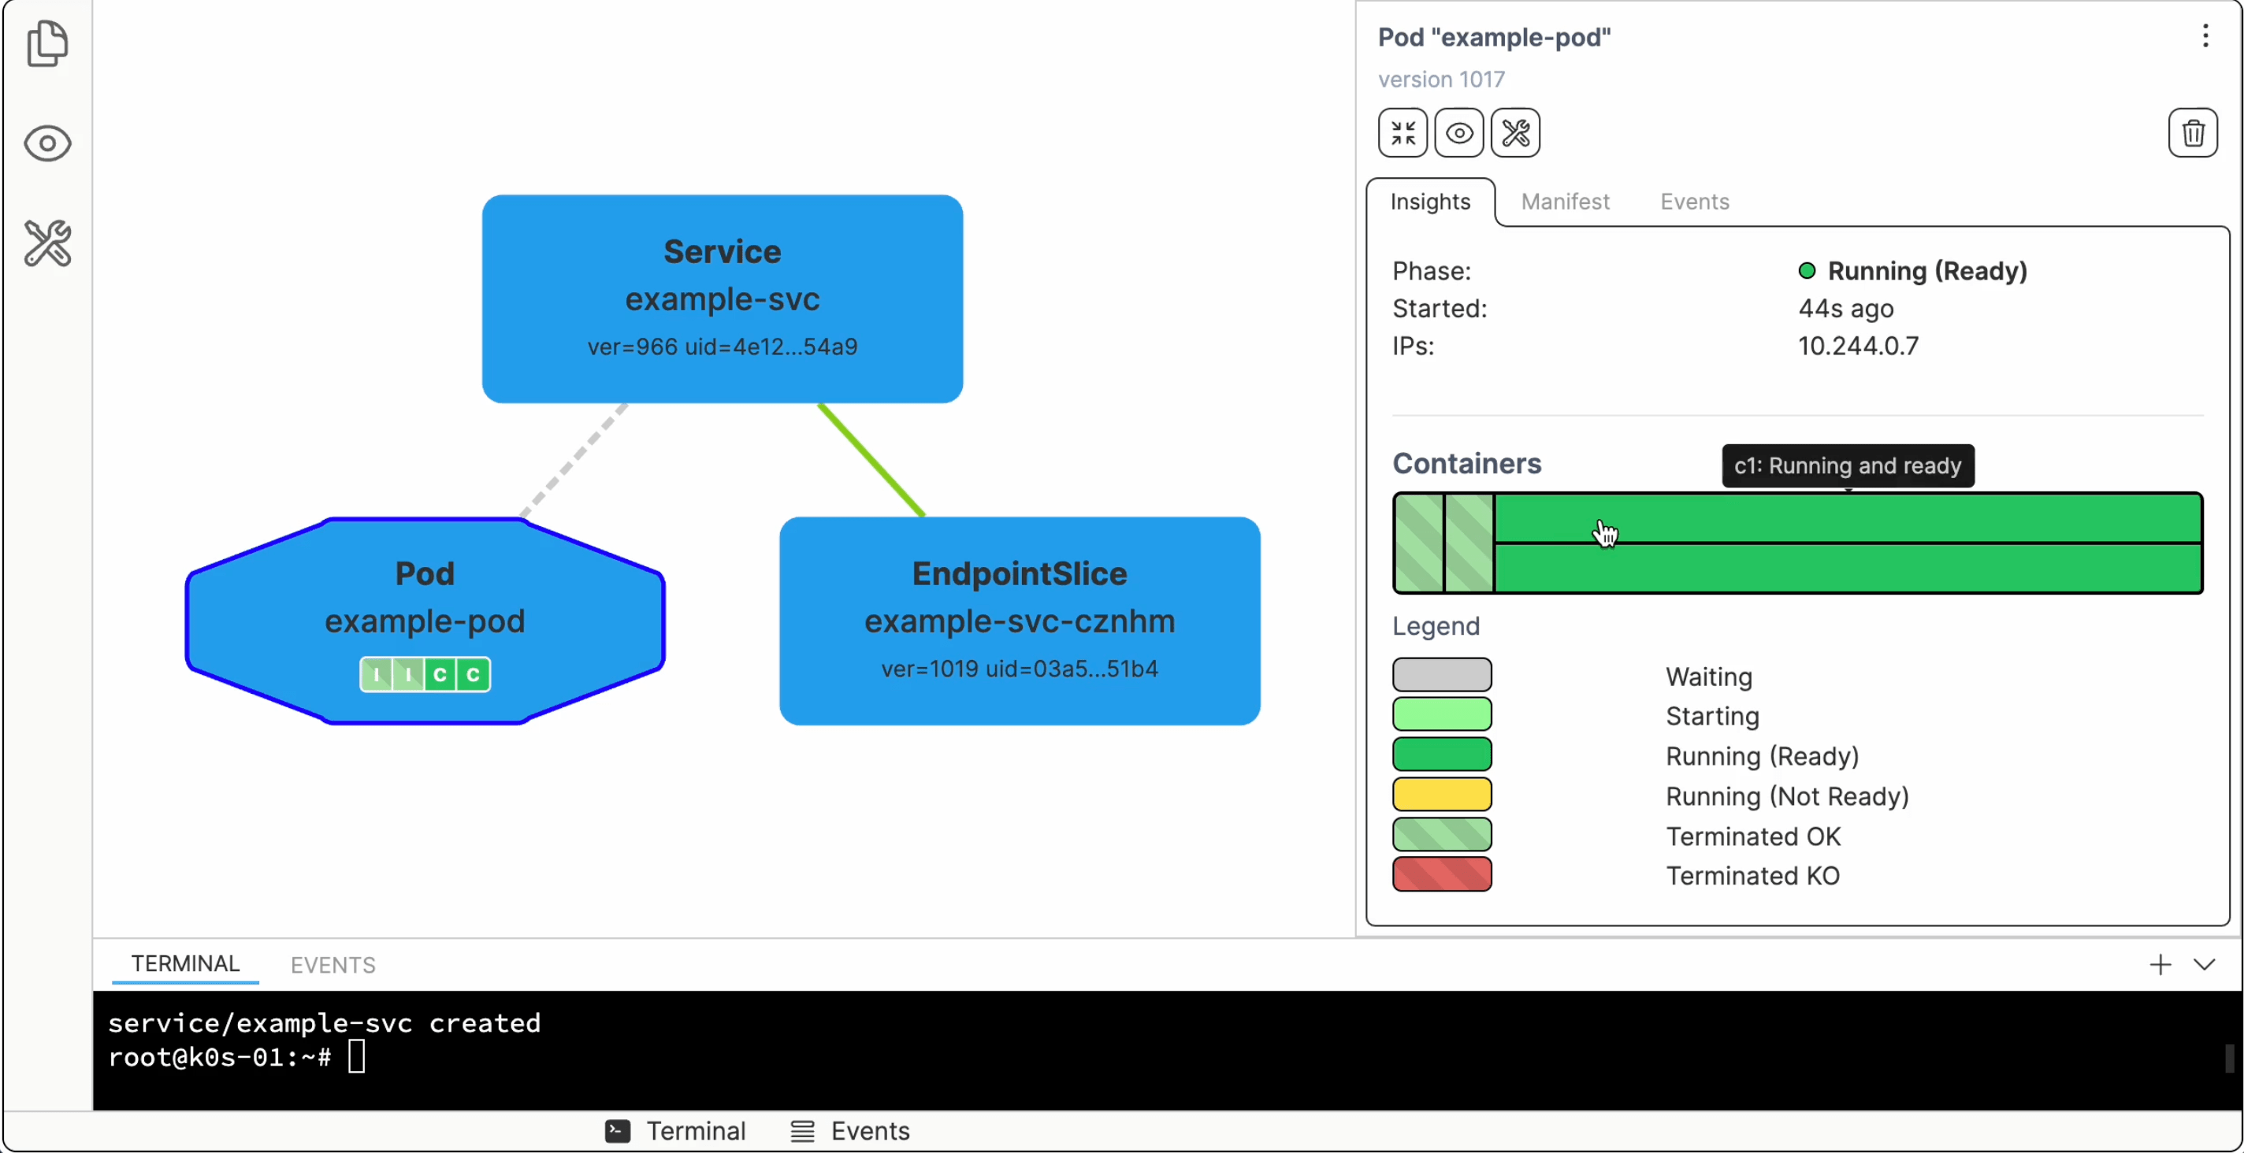Image resolution: width=2244 pixels, height=1153 pixels.
Task: Collapse the terminal panel with chevron
Action: coord(2203,964)
